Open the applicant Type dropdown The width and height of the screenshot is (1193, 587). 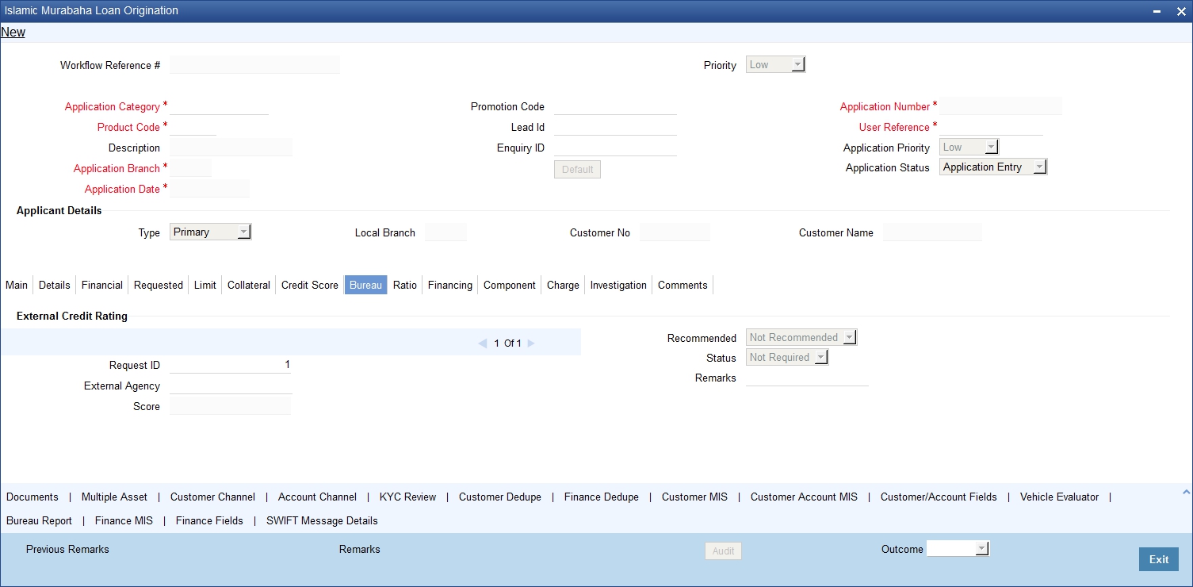click(210, 232)
